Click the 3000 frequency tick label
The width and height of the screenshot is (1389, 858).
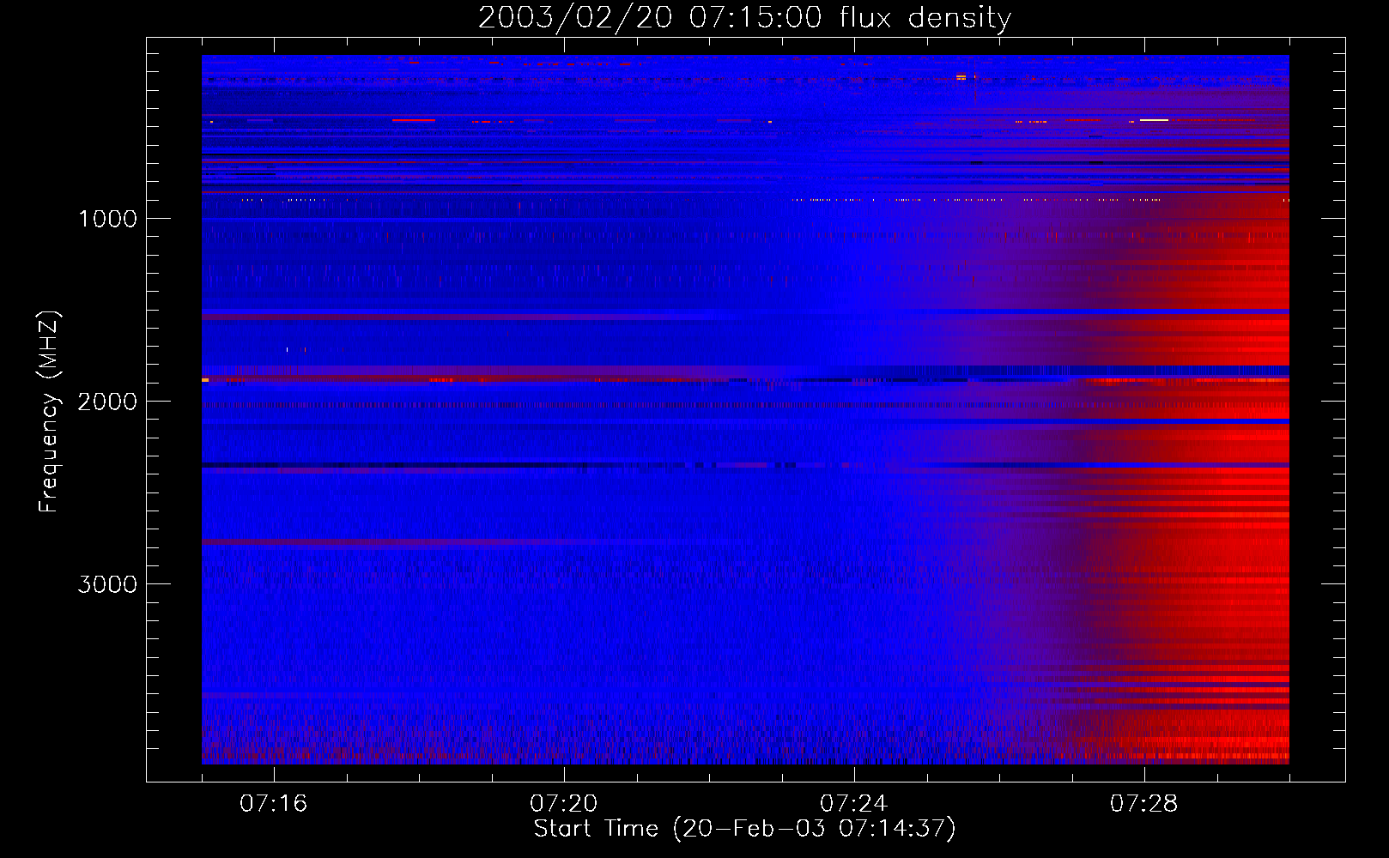click(107, 584)
